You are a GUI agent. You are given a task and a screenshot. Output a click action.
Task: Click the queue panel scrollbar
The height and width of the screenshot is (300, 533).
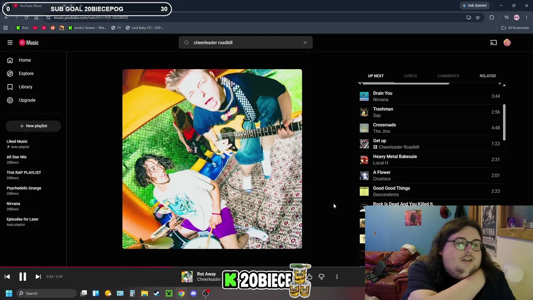click(x=504, y=122)
